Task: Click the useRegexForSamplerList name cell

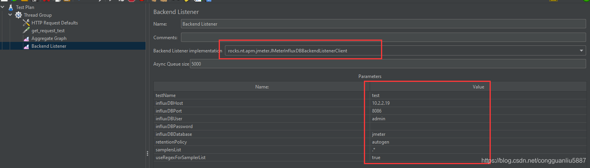Action: (262, 158)
